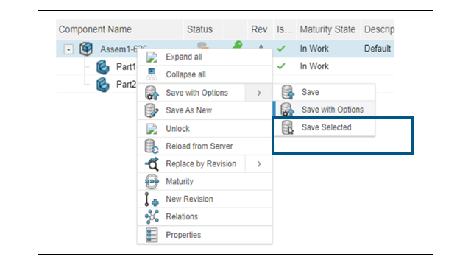Click the Unlock icon in context menu
This screenshot has width=471, height=265.
152,128
